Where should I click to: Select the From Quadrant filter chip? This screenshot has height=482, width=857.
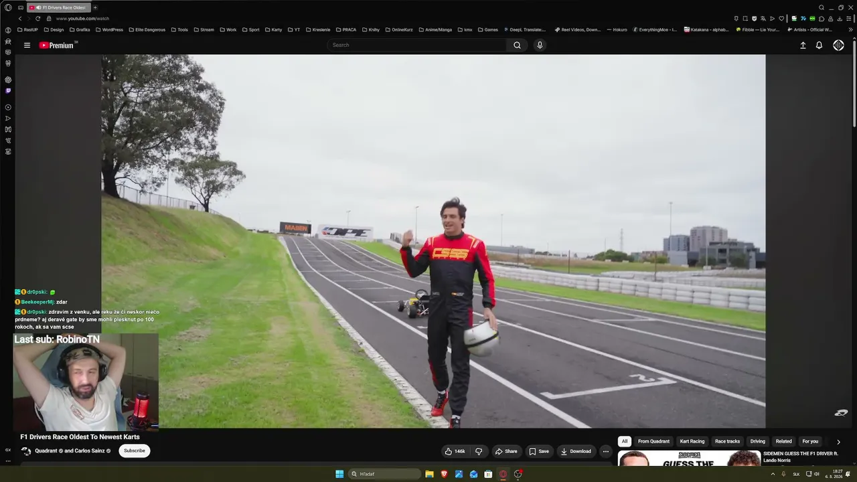pyautogui.click(x=653, y=442)
